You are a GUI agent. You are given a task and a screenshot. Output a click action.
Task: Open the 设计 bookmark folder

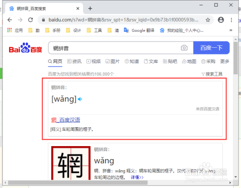[x=74, y=30]
